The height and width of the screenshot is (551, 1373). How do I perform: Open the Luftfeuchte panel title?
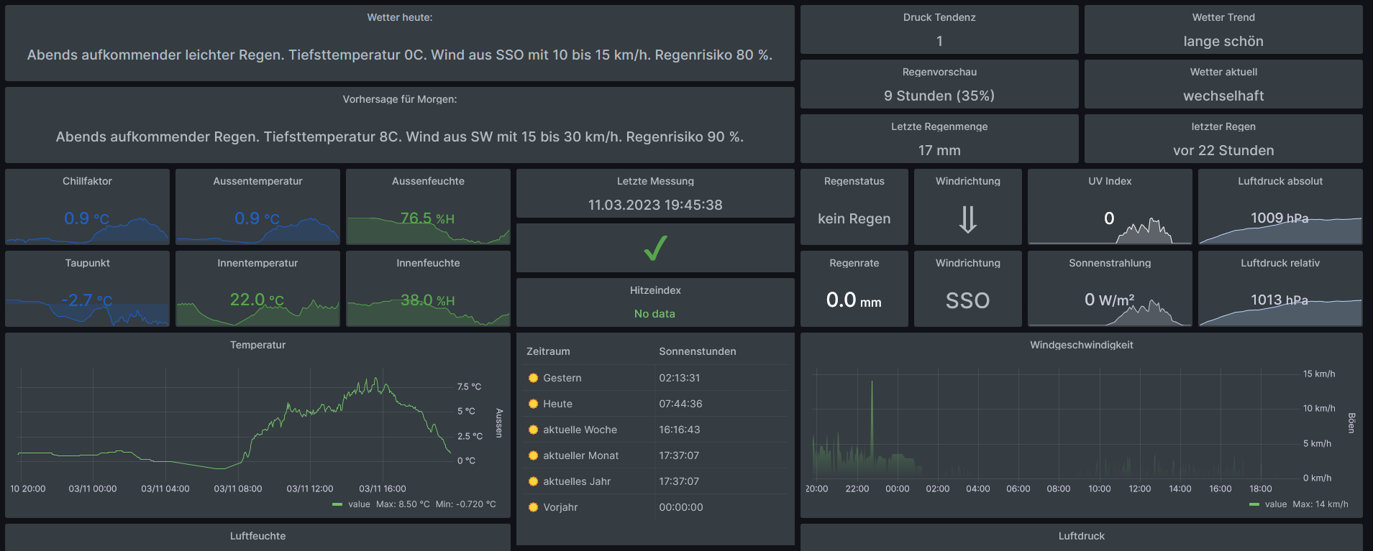point(257,536)
